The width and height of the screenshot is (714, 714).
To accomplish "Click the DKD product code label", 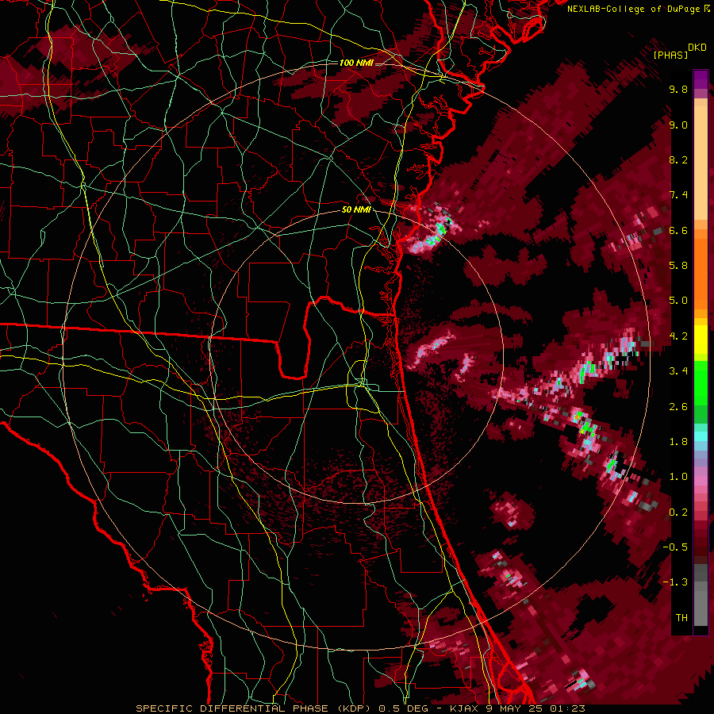I will (x=697, y=48).
